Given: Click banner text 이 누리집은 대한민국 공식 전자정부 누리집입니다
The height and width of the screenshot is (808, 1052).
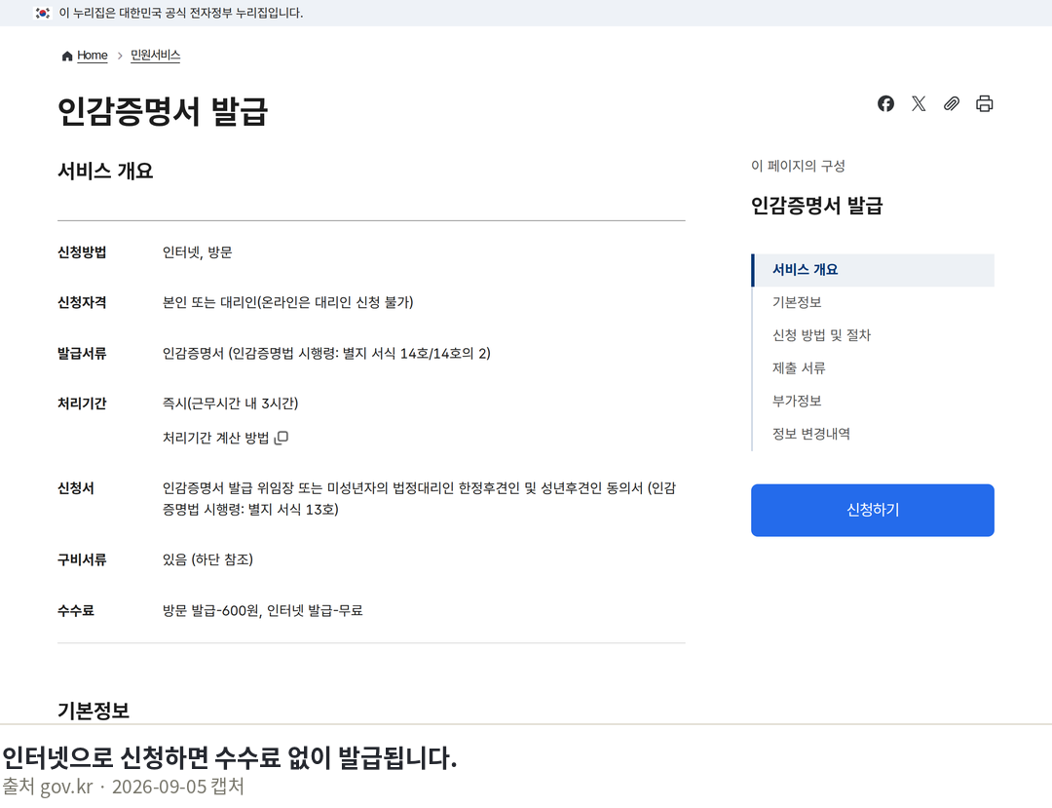Looking at the screenshot, I should point(181,13).
